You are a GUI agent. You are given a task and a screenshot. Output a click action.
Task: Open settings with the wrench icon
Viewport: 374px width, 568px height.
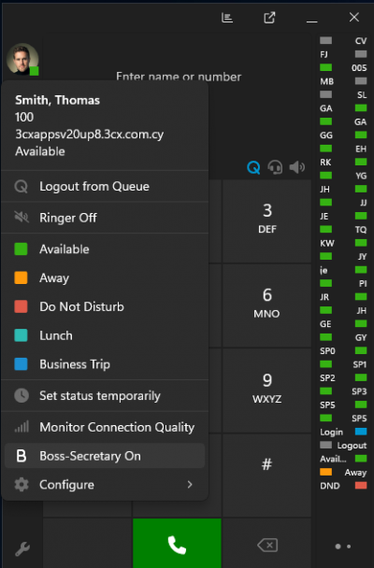pos(22,548)
